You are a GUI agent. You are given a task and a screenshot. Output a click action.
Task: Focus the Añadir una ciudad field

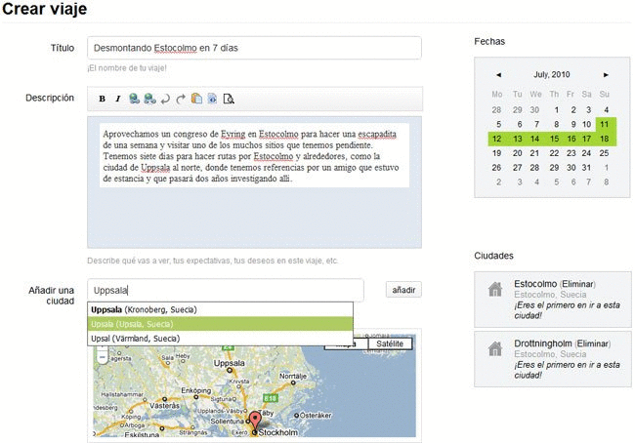point(226,290)
